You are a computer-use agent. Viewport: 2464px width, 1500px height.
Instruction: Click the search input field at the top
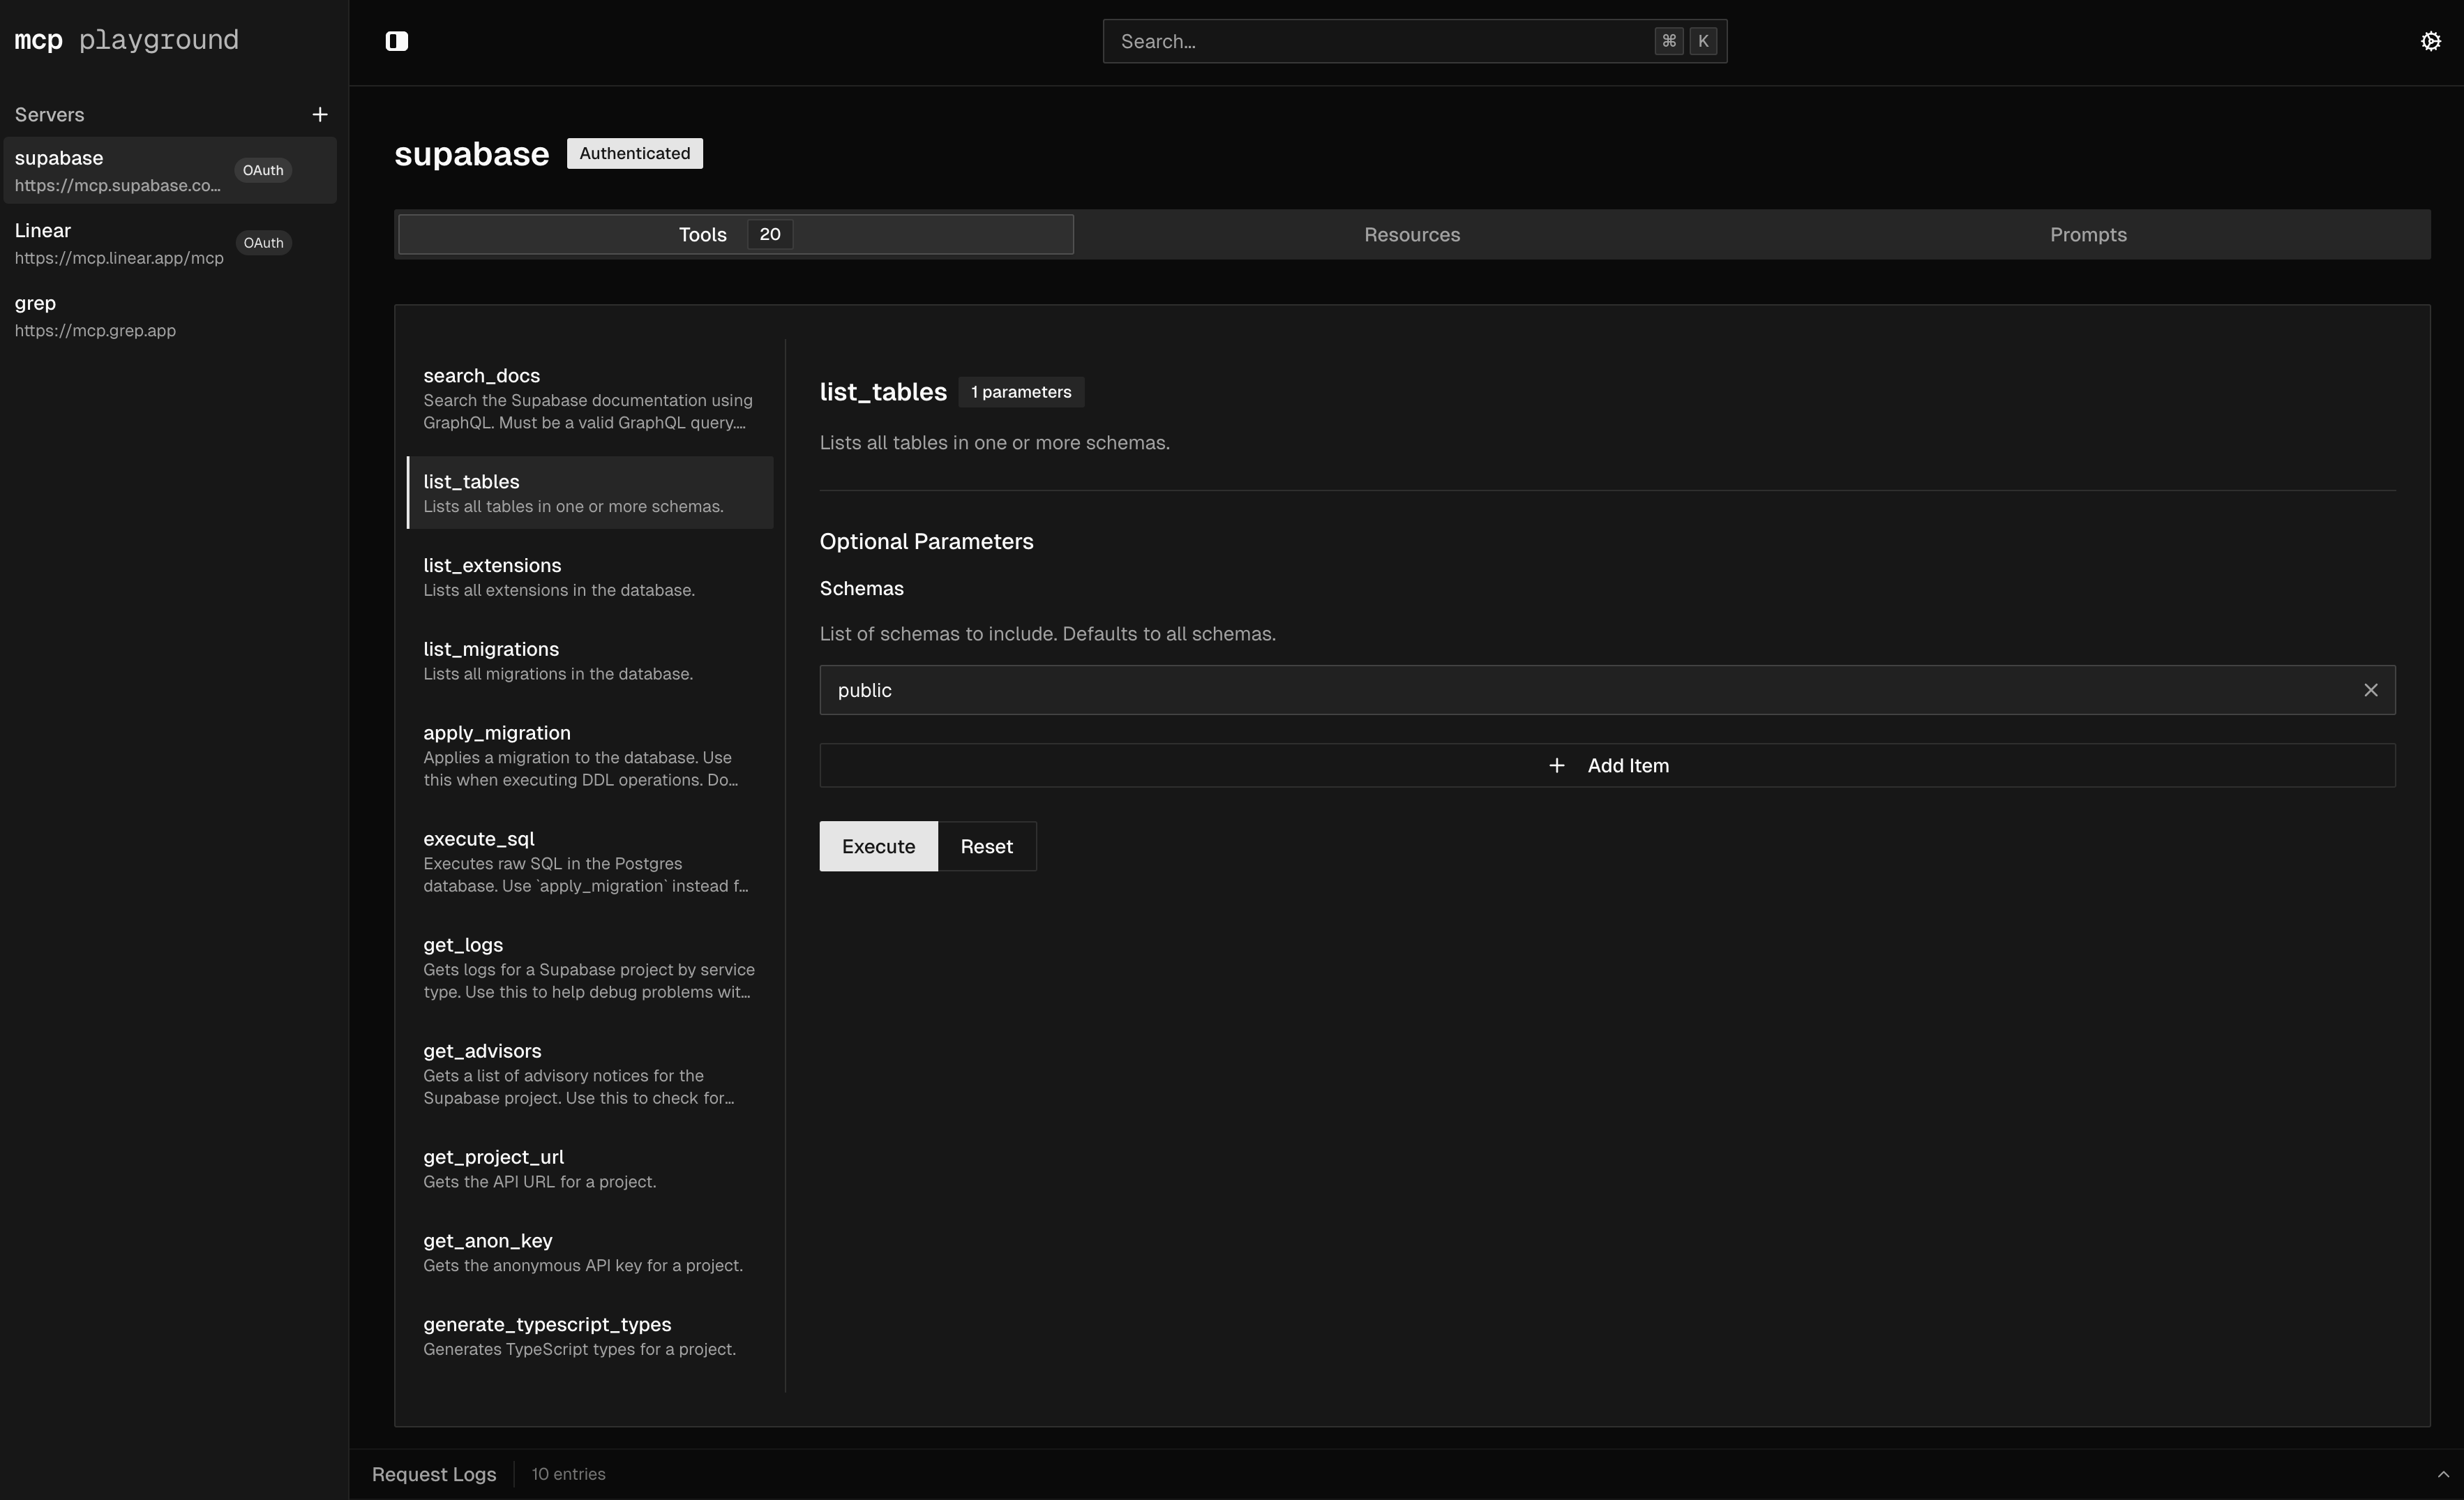1350,41
